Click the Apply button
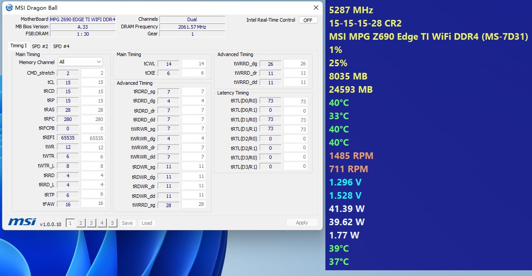Viewport: 532px width, 276px height. coord(302,223)
